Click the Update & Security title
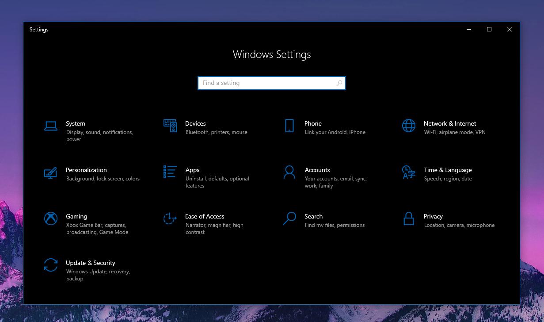Viewport: 544px width, 322px height. pos(91,263)
